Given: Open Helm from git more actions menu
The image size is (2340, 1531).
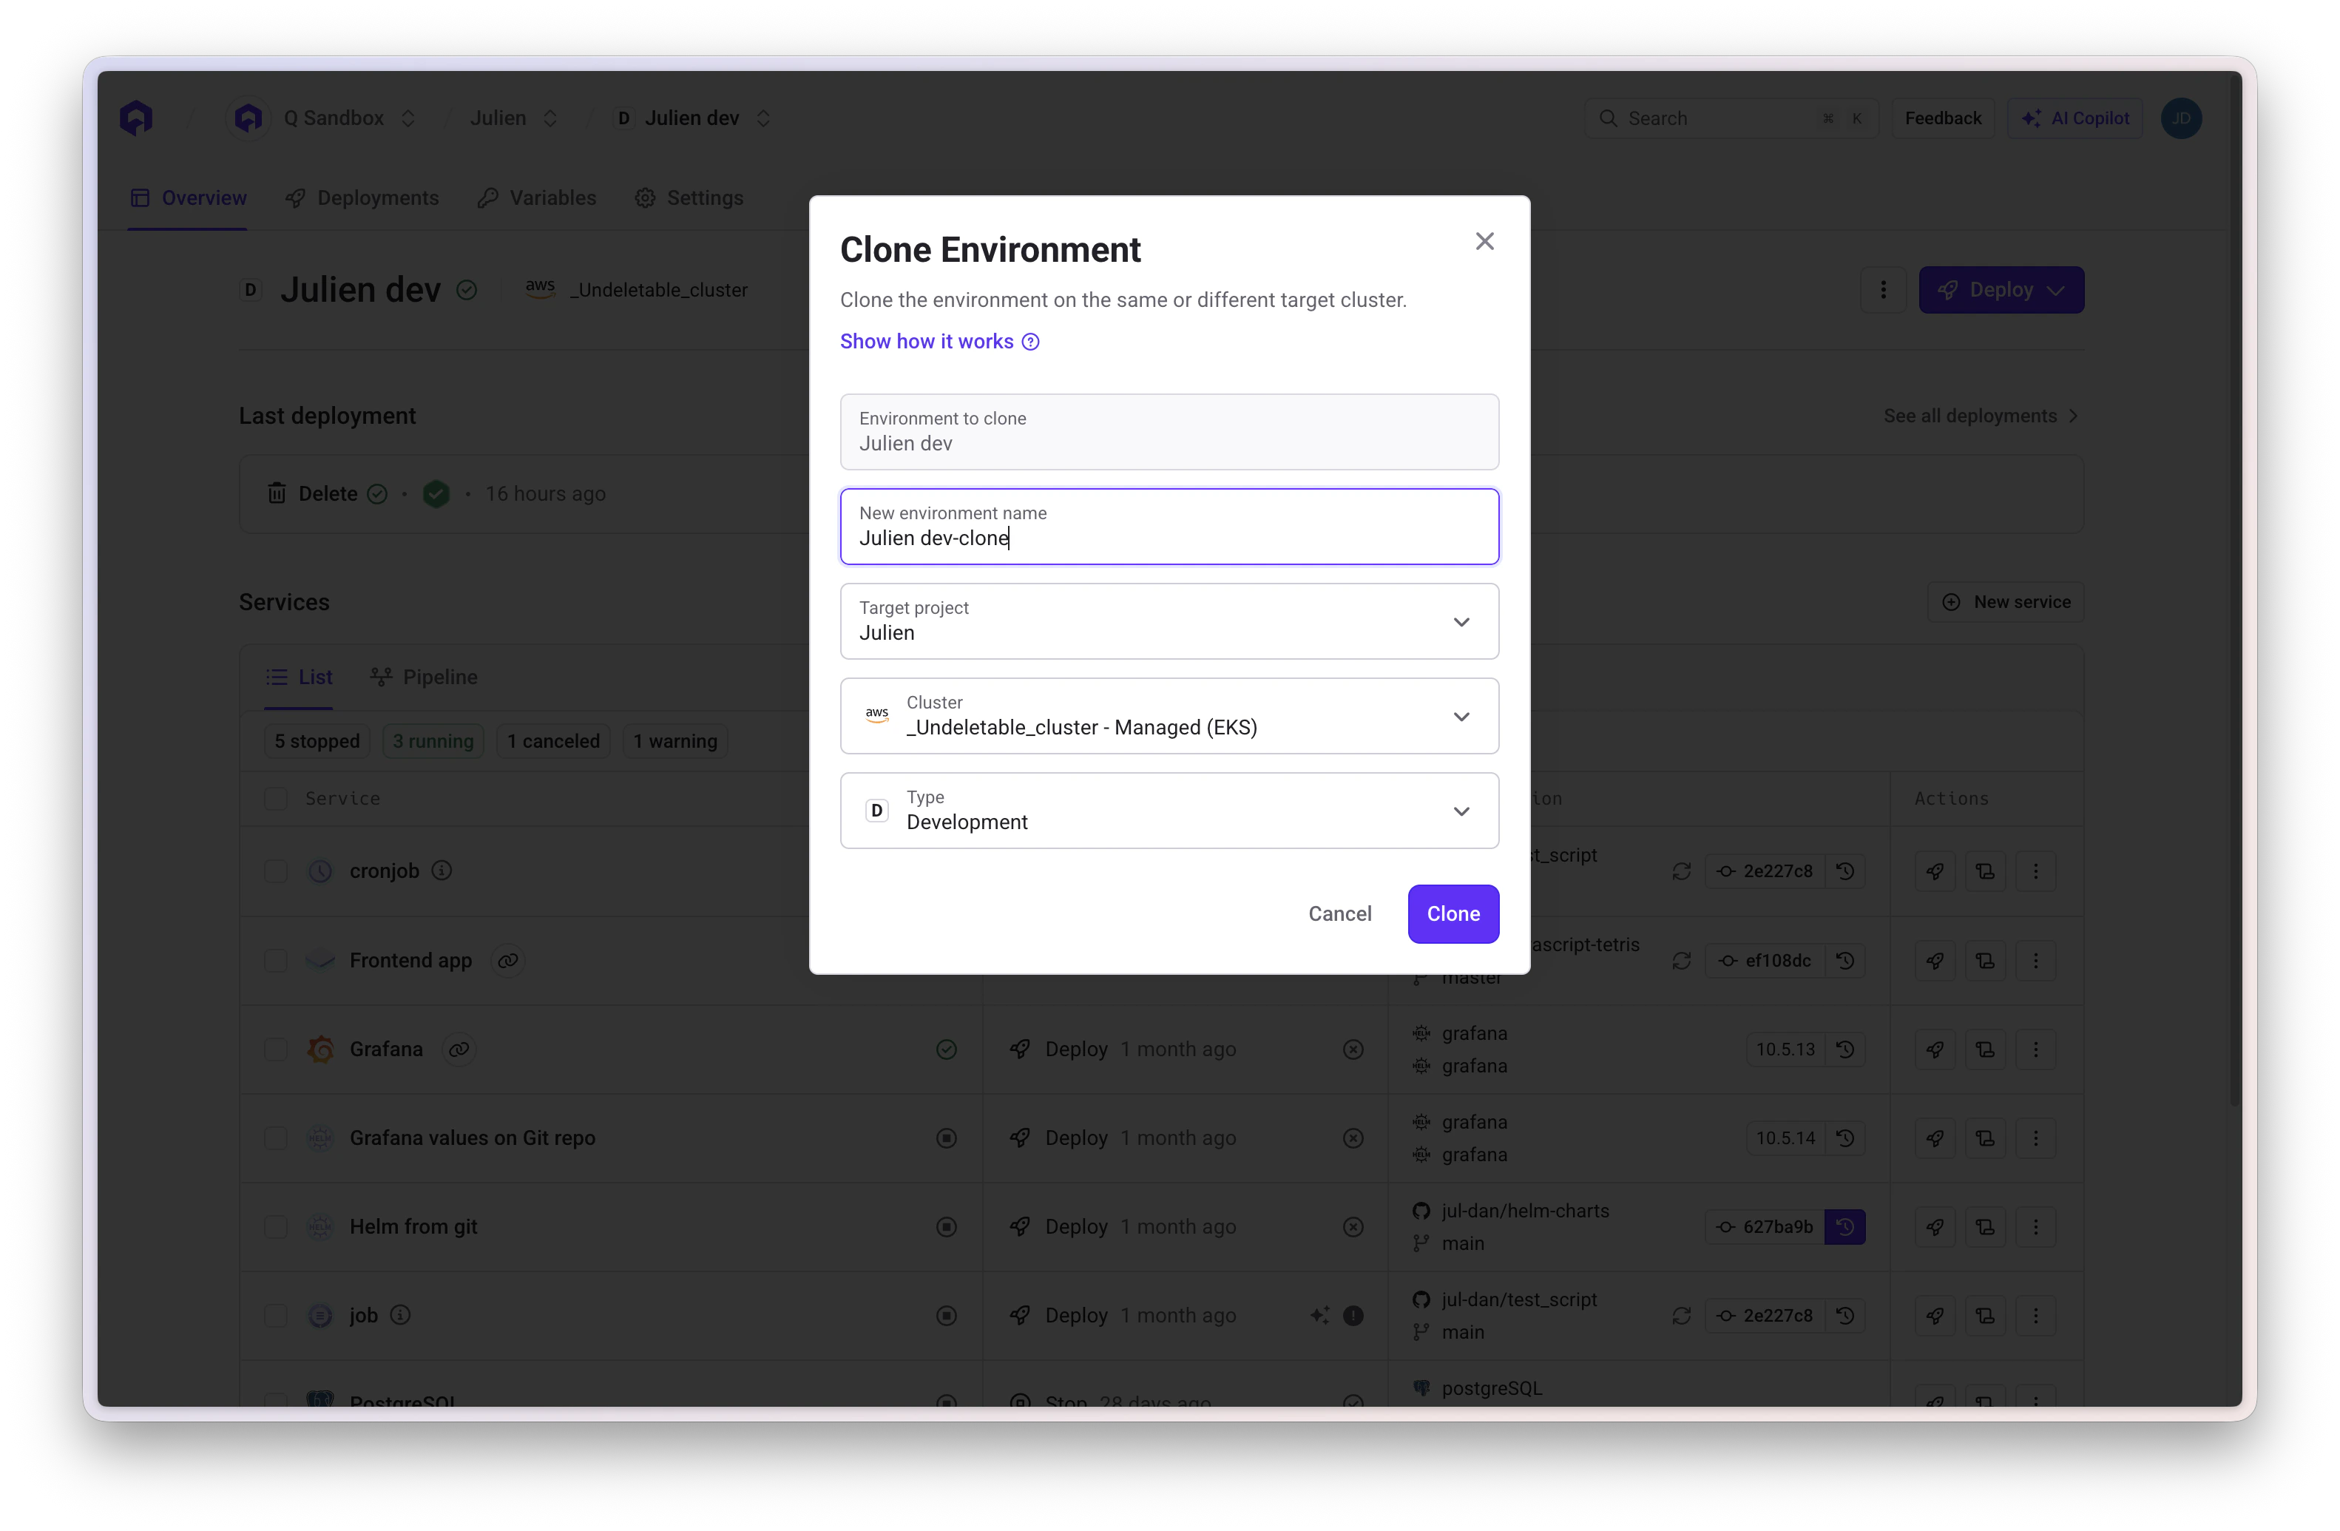Looking at the screenshot, I should click(x=2036, y=1226).
